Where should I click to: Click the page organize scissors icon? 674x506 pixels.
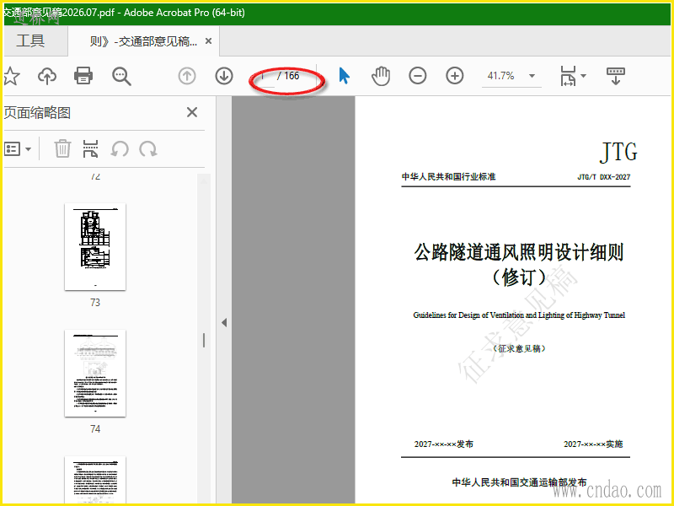(x=90, y=149)
